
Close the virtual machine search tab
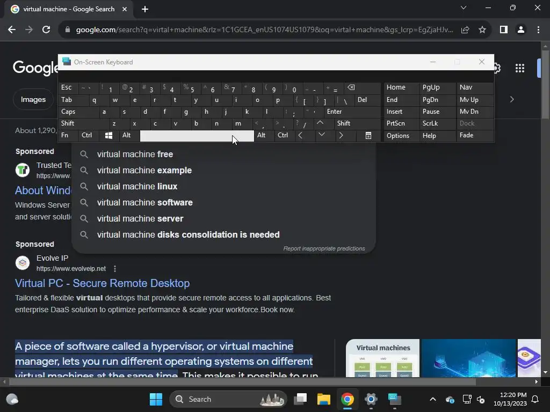point(125,9)
